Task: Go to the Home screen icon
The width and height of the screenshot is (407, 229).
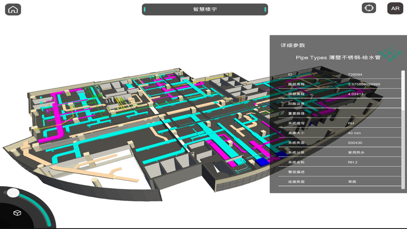Action: click(13, 9)
